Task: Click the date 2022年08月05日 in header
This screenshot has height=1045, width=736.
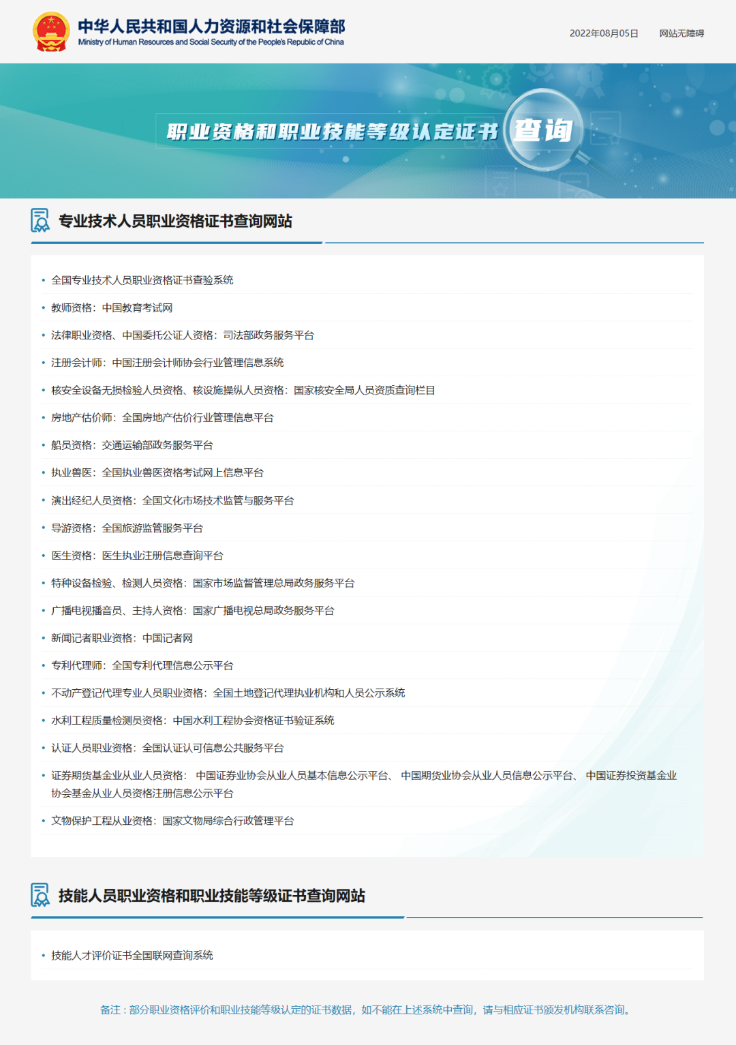Action: (603, 31)
